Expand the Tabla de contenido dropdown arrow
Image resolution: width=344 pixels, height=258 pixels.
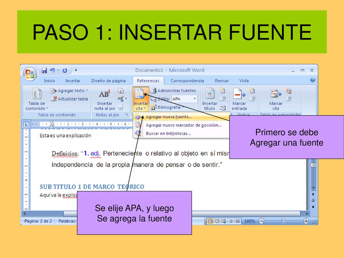click(47, 109)
